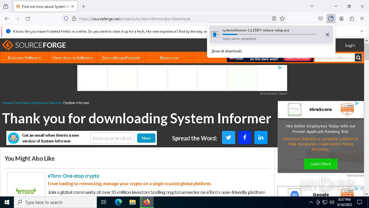
Task: Click the Login link
Action: pos(350,45)
